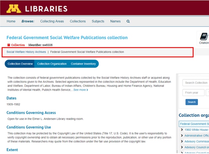
Task: Click the Identifier: sw0335 text
Action: (40, 45)
